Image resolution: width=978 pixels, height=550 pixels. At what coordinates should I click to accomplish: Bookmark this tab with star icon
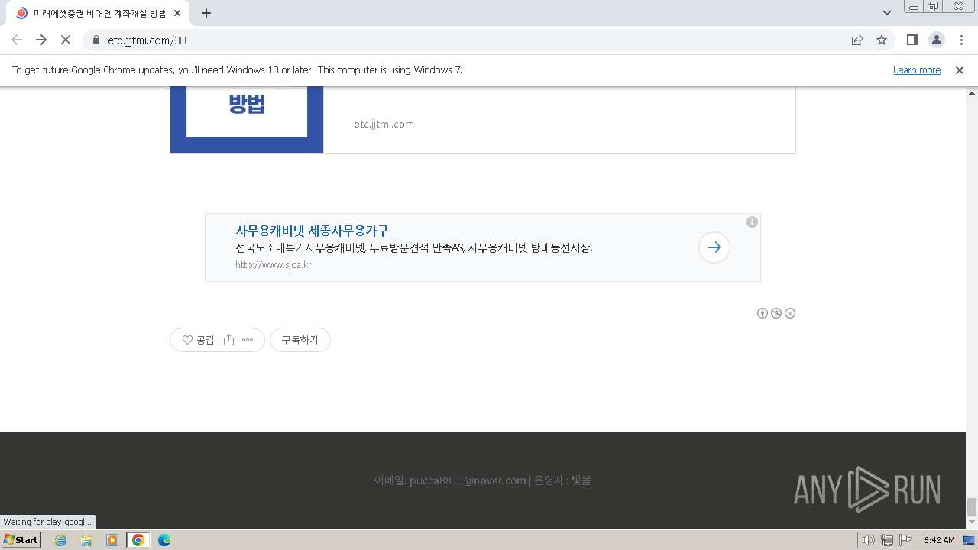882,40
